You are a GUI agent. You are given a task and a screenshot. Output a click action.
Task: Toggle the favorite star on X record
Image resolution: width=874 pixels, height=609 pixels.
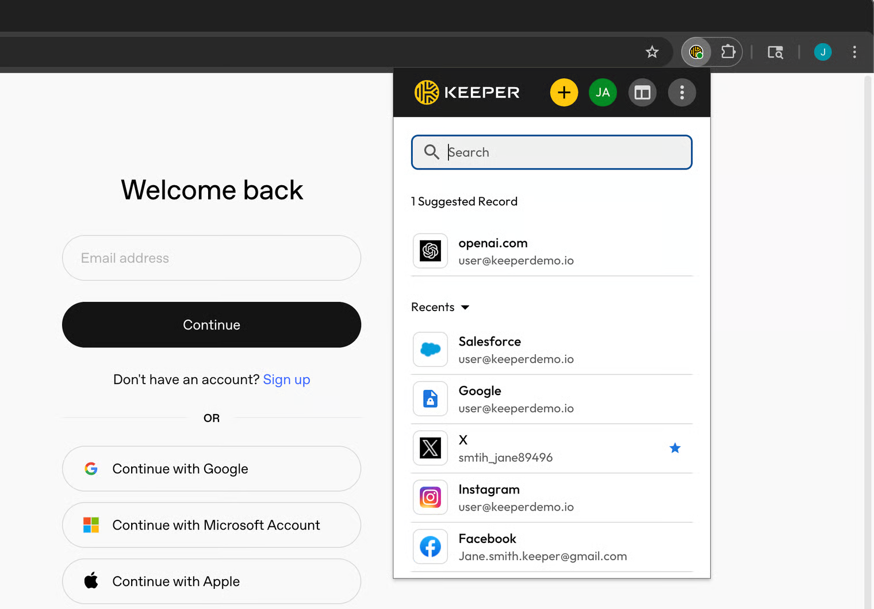pos(675,448)
